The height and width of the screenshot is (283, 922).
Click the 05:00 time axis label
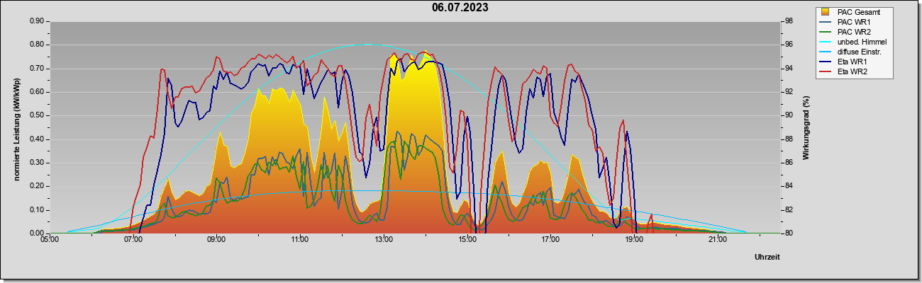49,241
